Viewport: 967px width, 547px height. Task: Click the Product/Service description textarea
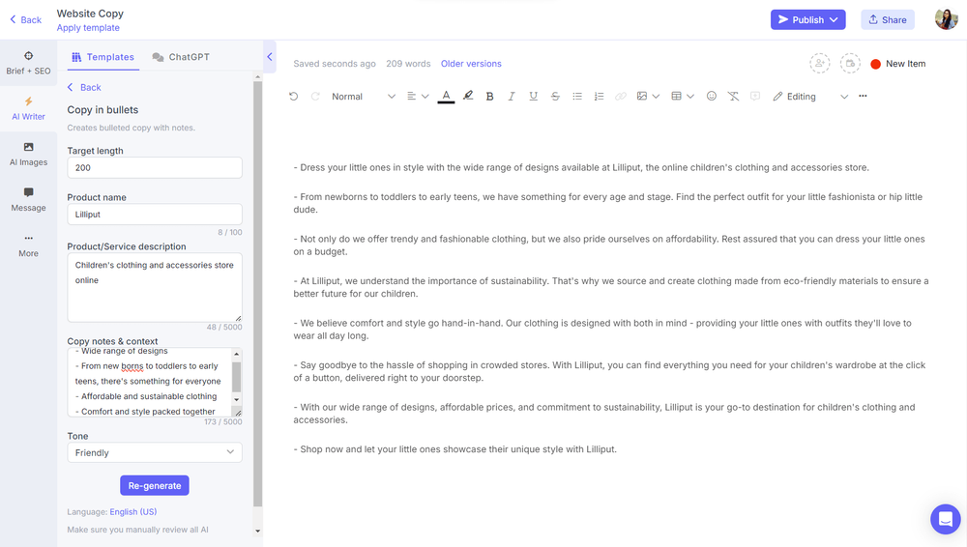[155, 287]
